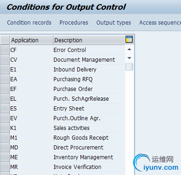Viewport: 181px width, 175px height.
Task: Select row selector for K1 Sales activities
Action: pos(5,128)
